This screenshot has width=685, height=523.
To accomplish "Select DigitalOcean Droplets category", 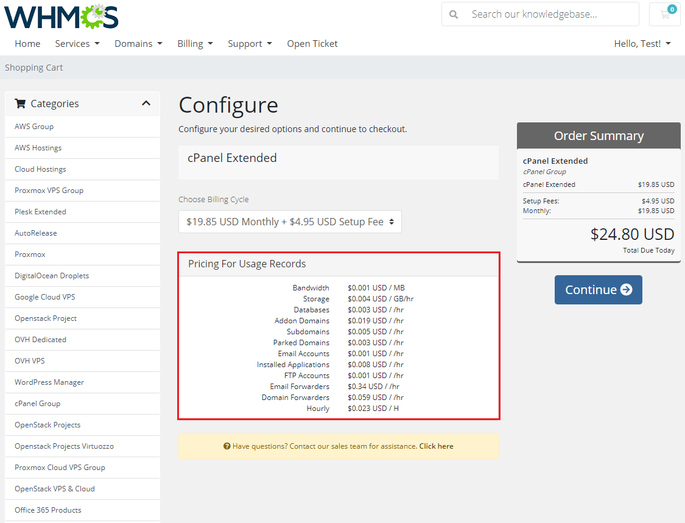I will point(83,276).
